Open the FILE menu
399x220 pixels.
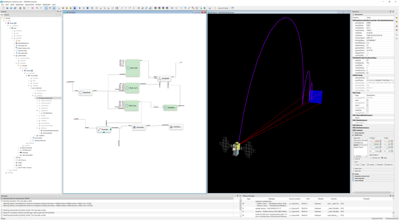2,4
